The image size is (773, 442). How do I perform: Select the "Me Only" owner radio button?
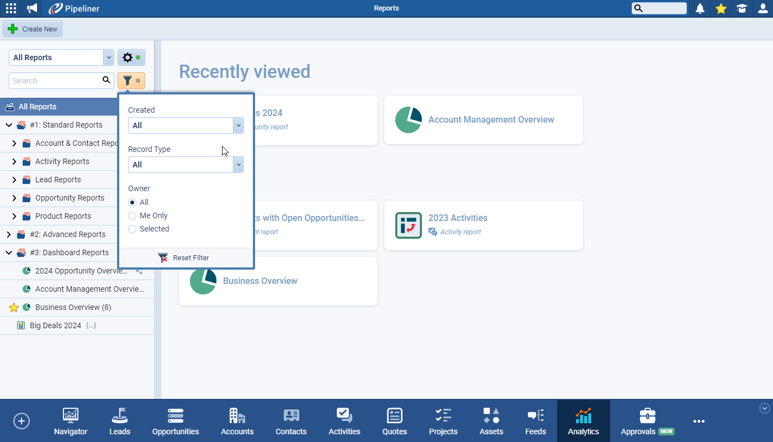(x=133, y=215)
